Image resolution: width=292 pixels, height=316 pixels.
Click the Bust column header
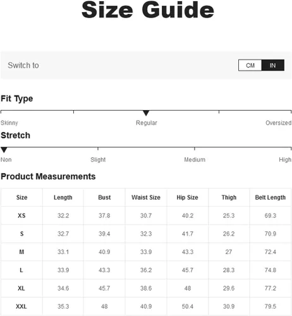[x=104, y=197]
